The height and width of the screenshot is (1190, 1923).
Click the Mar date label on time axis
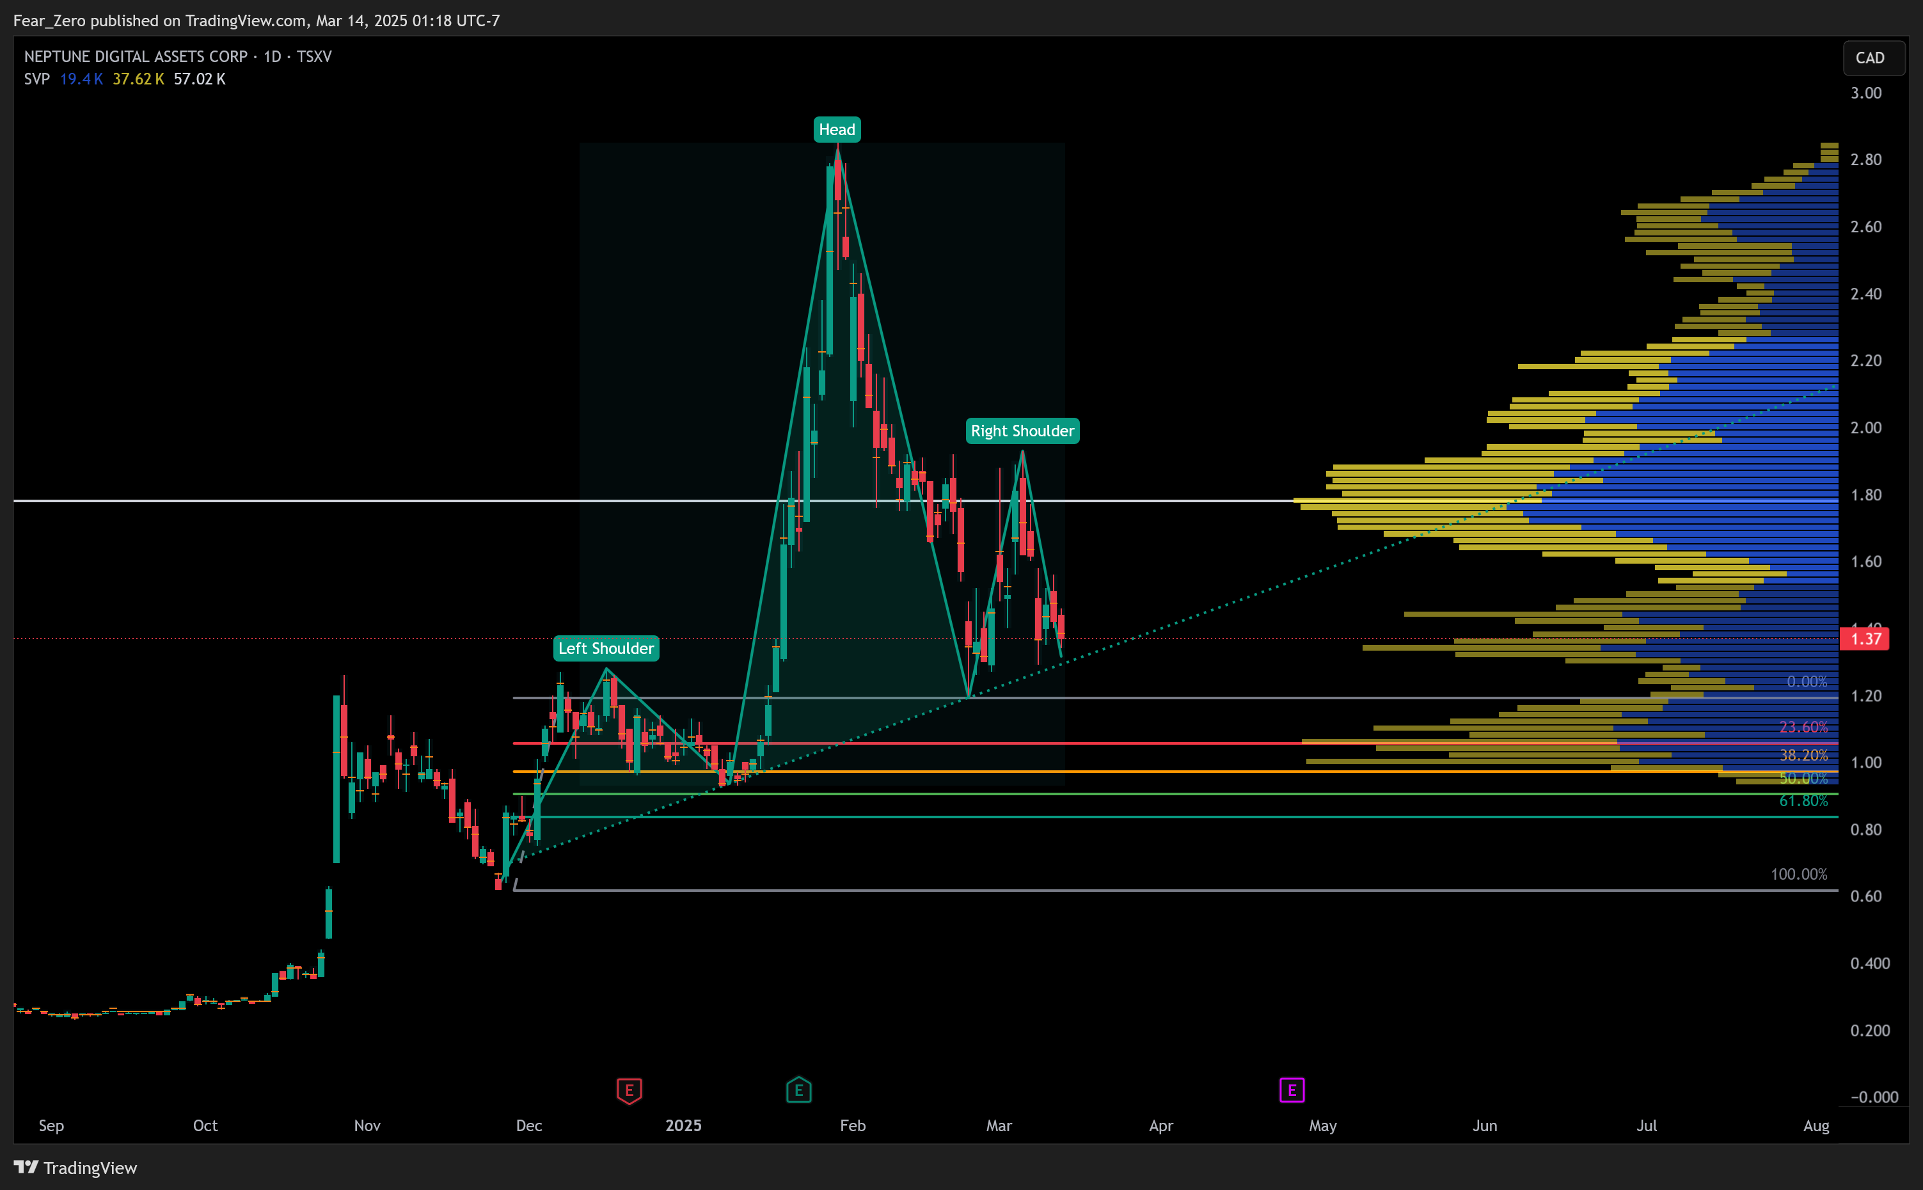point(999,1126)
